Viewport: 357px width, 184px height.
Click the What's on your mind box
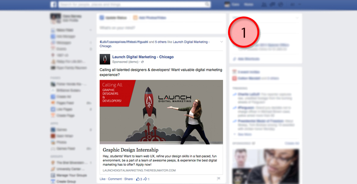coord(161,28)
